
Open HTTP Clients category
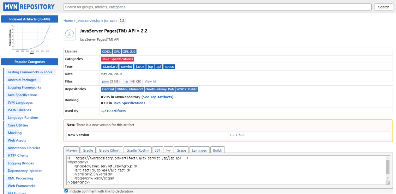[x=18, y=155]
